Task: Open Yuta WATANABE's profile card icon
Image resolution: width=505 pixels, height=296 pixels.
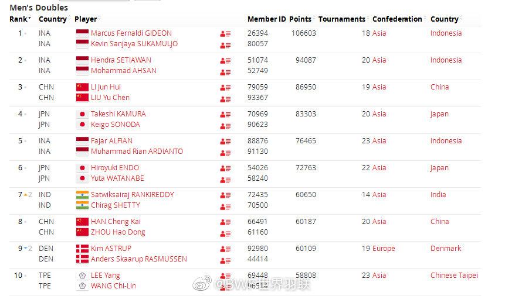Action: tap(225, 180)
